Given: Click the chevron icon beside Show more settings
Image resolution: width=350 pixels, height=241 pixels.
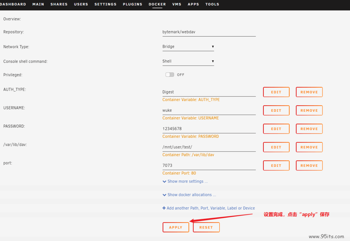Looking at the screenshot, I should [x=164, y=182].
